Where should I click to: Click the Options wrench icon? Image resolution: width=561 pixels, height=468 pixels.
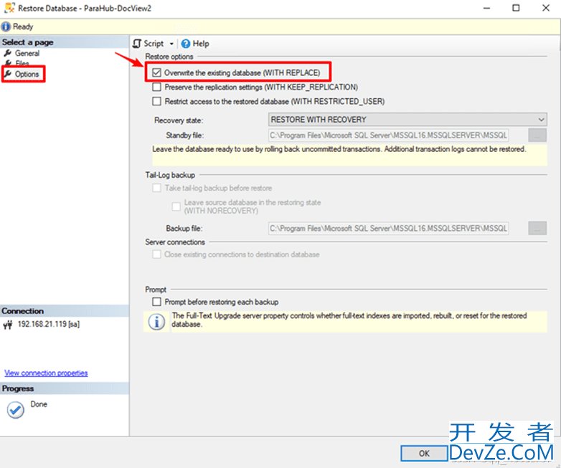click(x=7, y=74)
